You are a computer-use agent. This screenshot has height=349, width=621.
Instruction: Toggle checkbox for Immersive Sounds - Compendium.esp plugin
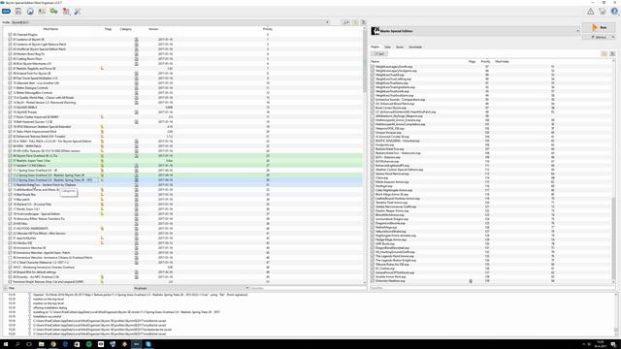373,100
